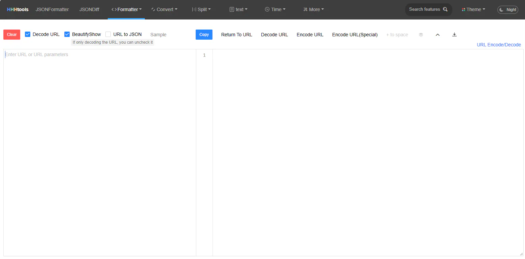Click the upward chevron icon in toolbar
This screenshot has width=525, height=259.
[x=438, y=35]
